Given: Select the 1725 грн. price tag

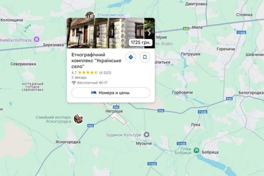Looking at the screenshot, I should coord(140,42).
